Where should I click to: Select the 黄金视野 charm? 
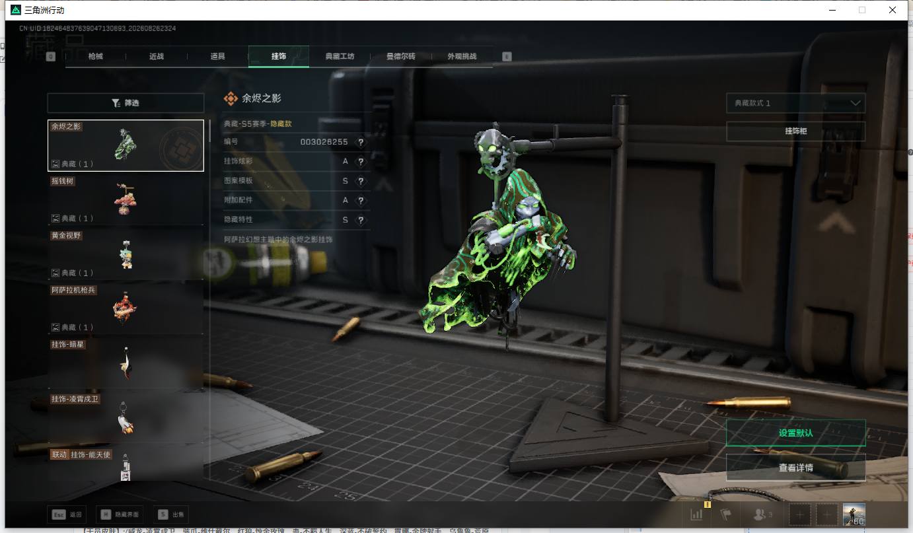(126, 254)
